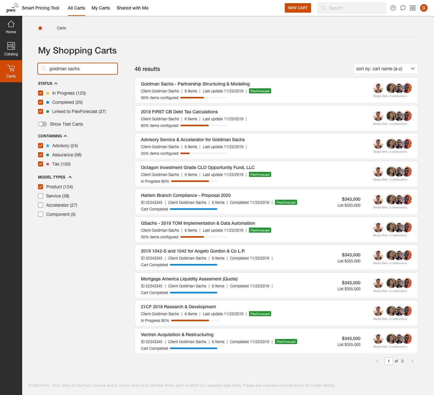Open the sort by cart name dropdown
The image size is (434, 395).
(386, 69)
